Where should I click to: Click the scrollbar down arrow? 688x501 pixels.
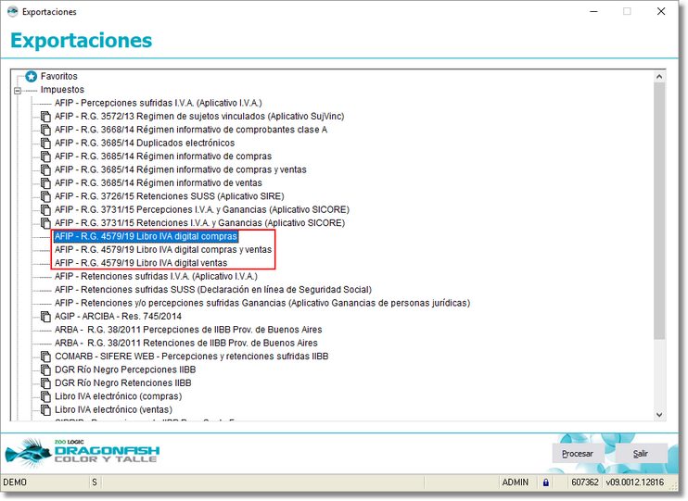click(x=659, y=415)
